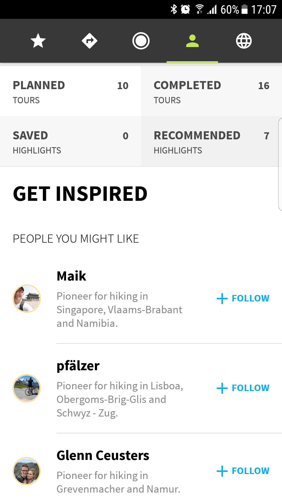The width and height of the screenshot is (282, 502).
Task: Open the globe discover tab
Action: (244, 41)
